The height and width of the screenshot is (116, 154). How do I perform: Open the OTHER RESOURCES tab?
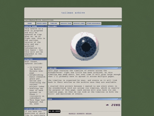click(94, 23)
